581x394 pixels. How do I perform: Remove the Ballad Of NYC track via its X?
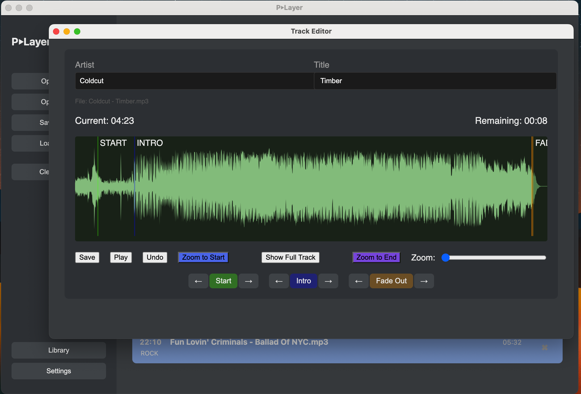pyautogui.click(x=544, y=347)
